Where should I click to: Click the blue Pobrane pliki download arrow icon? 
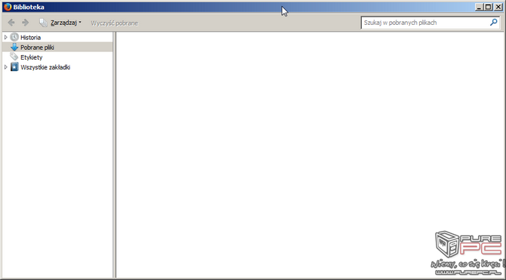14,47
